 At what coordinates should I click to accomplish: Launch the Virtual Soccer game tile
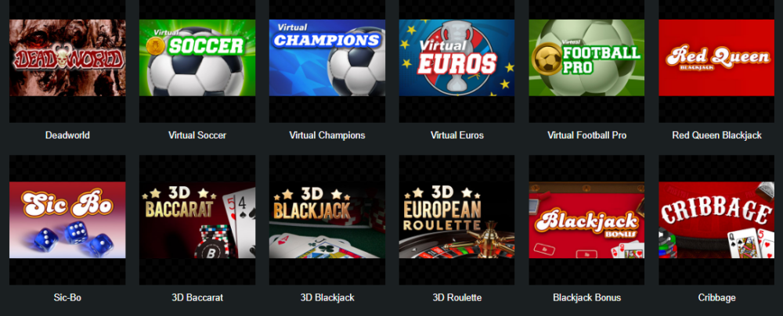(x=197, y=58)
